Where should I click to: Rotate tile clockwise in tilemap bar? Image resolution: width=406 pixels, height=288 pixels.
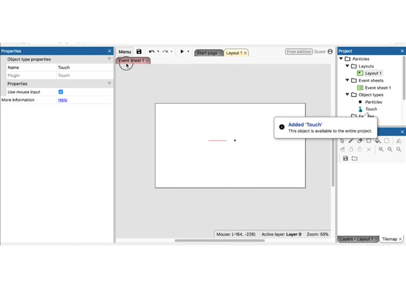[x=360, y=150]
